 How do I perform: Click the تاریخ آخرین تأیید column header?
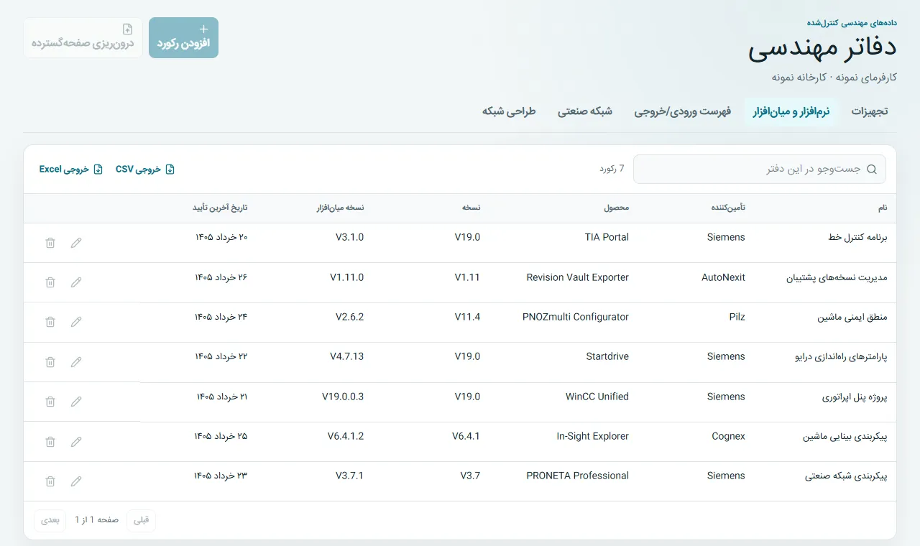pos(219,208)
